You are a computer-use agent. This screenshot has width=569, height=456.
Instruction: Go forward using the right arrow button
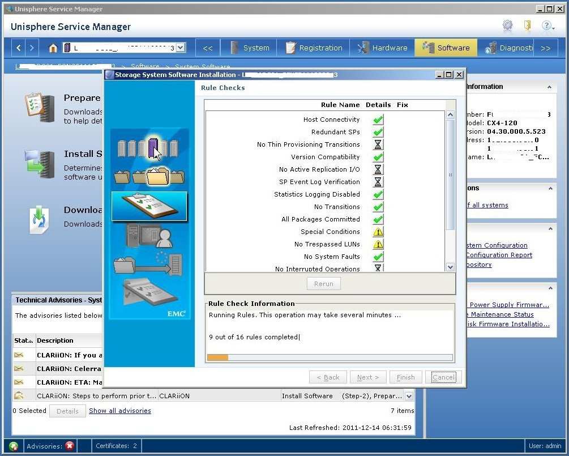[x=32, y=48]
